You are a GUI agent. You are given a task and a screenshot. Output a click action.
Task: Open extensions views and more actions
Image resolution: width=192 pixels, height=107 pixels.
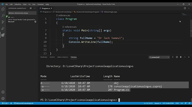(35, 8)
